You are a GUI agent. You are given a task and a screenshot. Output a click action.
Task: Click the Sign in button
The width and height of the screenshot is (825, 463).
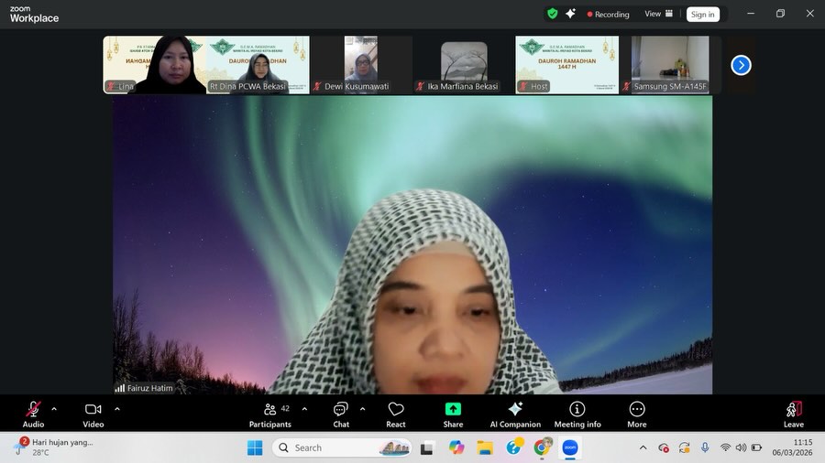703,14
